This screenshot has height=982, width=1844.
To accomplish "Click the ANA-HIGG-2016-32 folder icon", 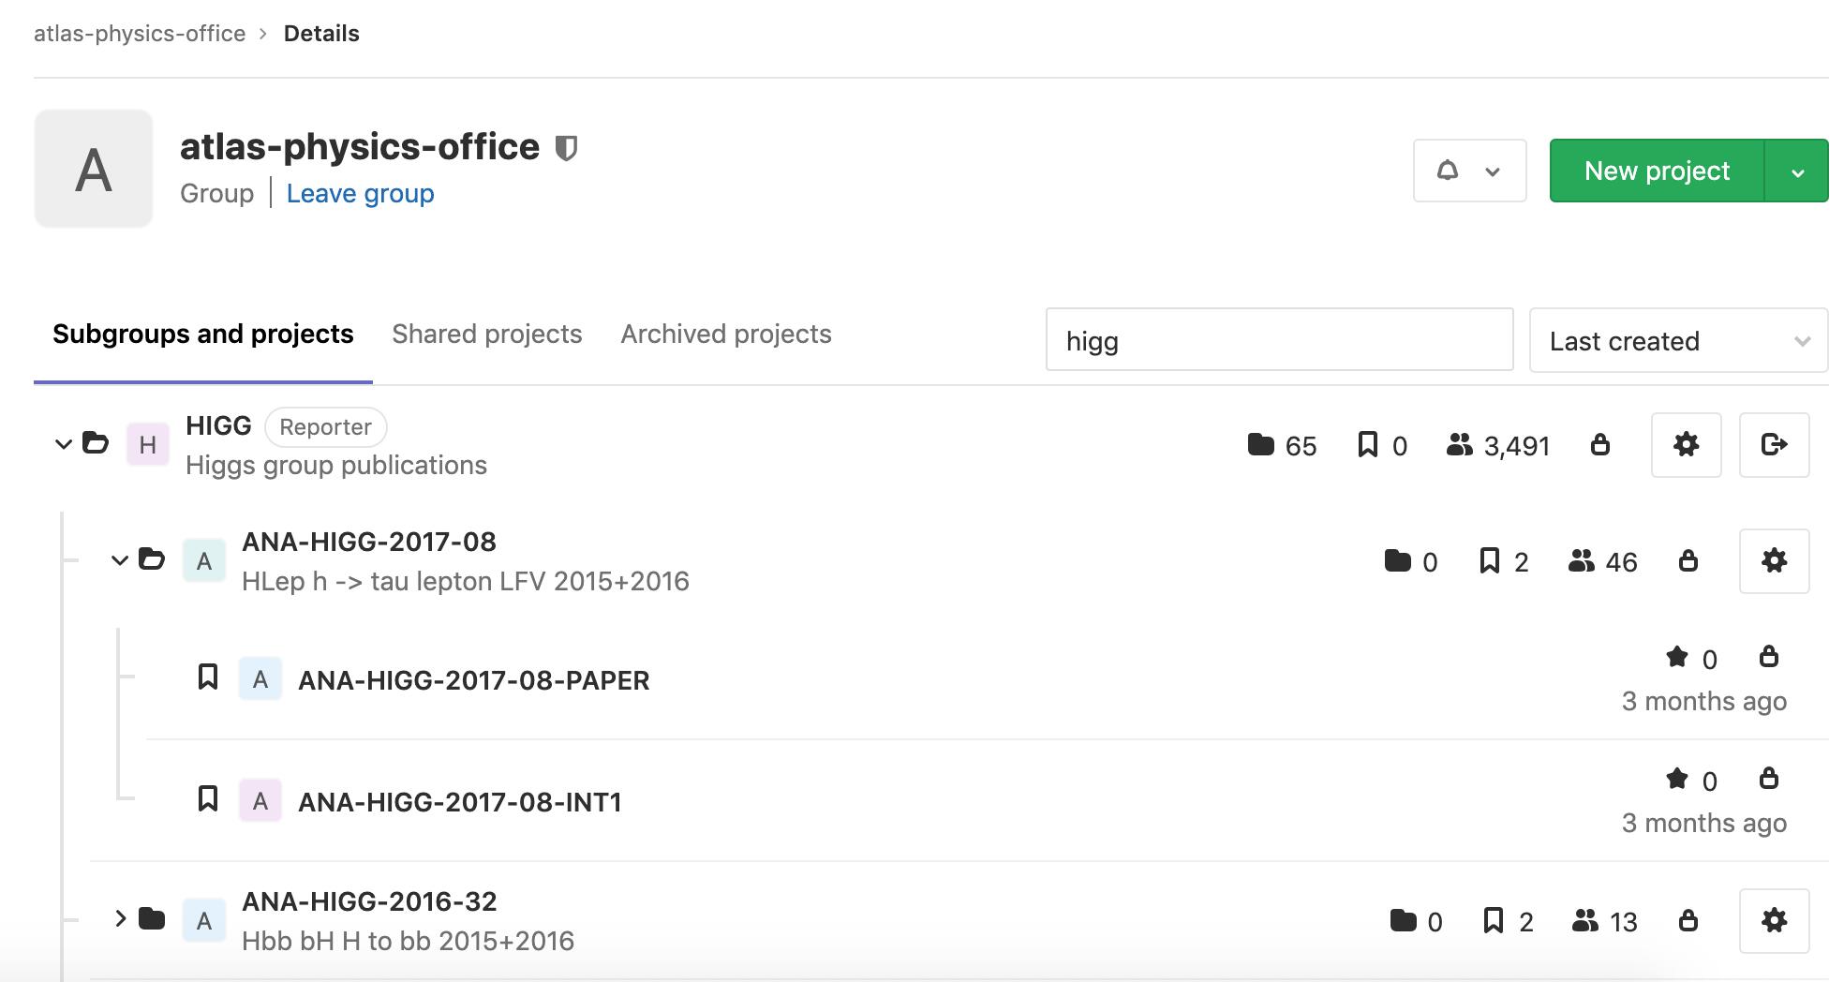I will 152,918.
